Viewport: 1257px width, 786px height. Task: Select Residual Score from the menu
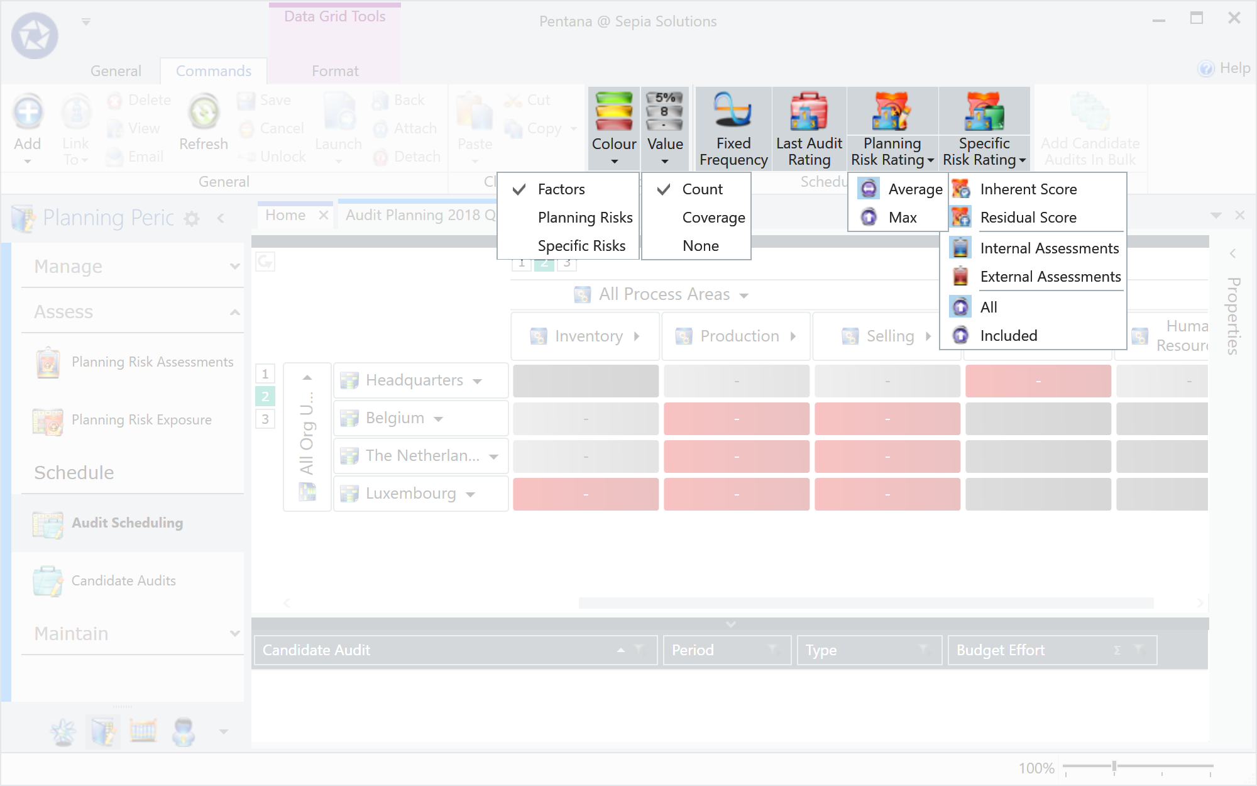(x=1028, y=217)
